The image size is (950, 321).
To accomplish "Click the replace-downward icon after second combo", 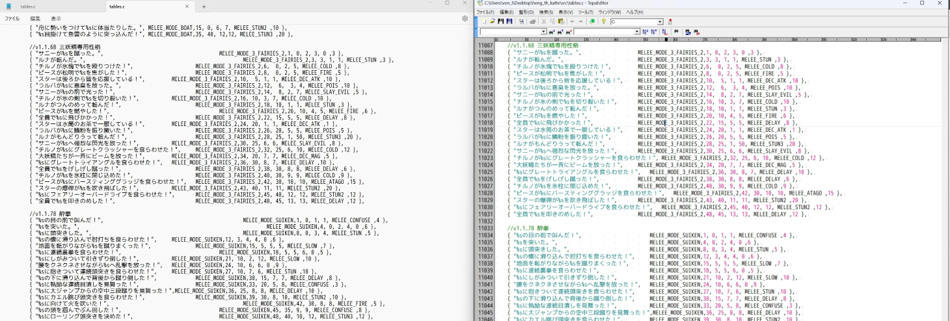I will tap(645, 32).
